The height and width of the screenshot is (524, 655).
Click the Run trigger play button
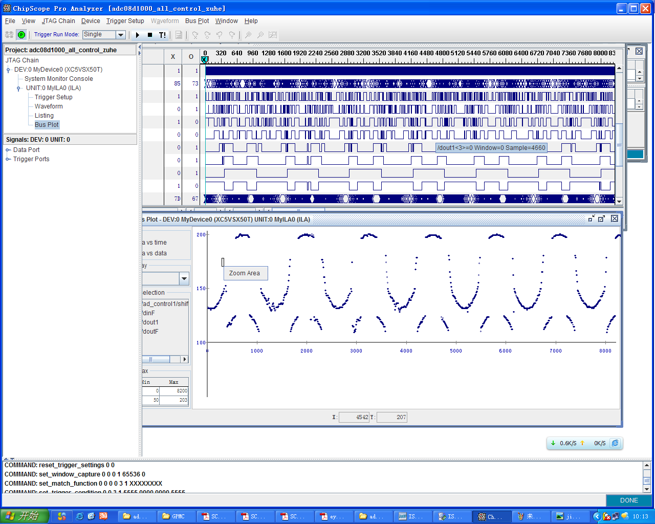pyautogui.click(x=138, y=35)
